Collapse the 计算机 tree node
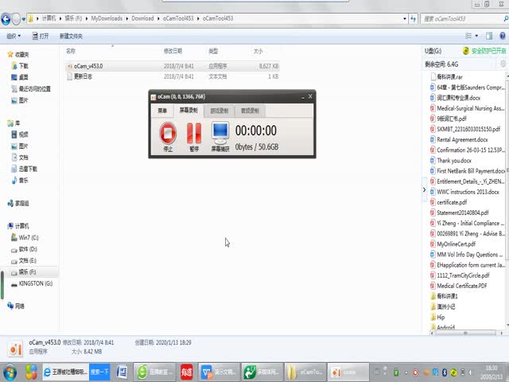 (3, 226)
